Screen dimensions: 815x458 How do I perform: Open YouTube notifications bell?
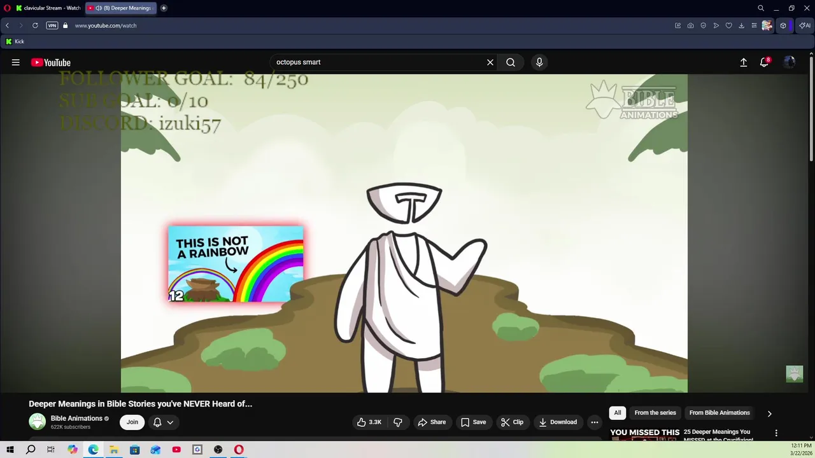pyautogui.click(x=765, y=62)
